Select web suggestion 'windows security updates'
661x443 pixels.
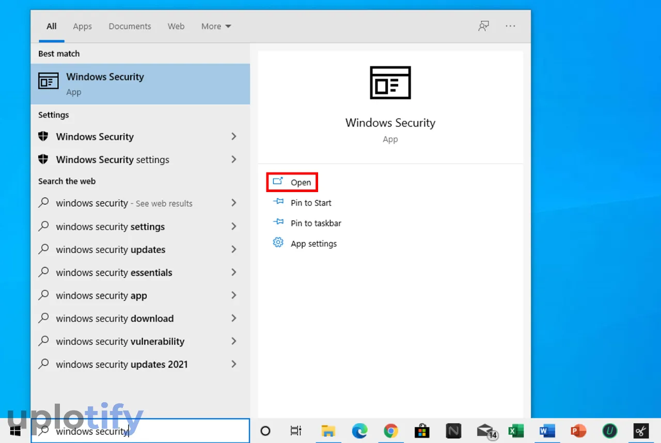pyautogui.click(x=140, y=249)
